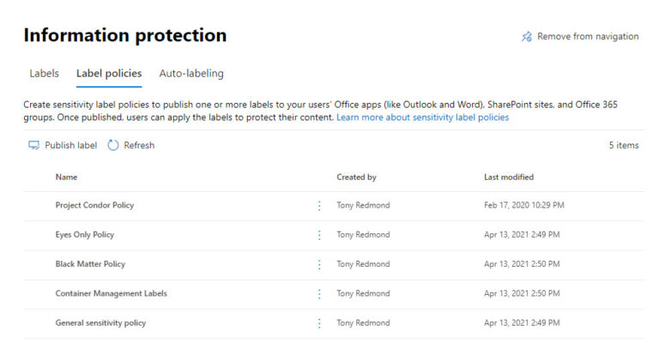This screenshot has width=659, height=355.
Task: Open more options for Container Management Labels
Action: (x=319, y=293)
